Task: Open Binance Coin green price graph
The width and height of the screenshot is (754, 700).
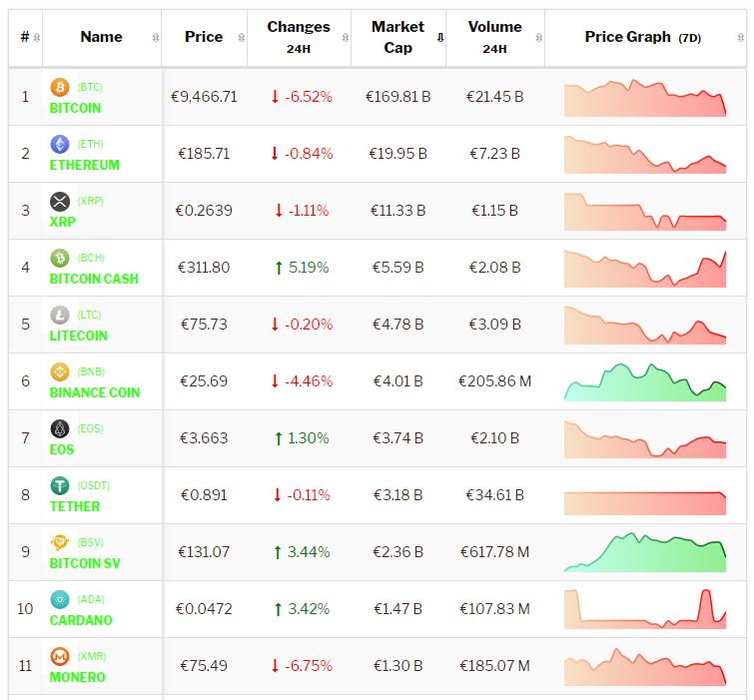Action: coord(644,382)
